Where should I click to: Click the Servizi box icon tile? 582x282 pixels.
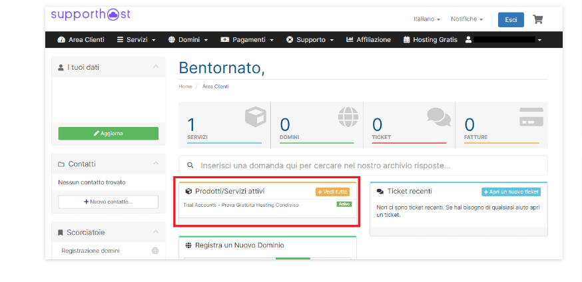tap(224, 124)
